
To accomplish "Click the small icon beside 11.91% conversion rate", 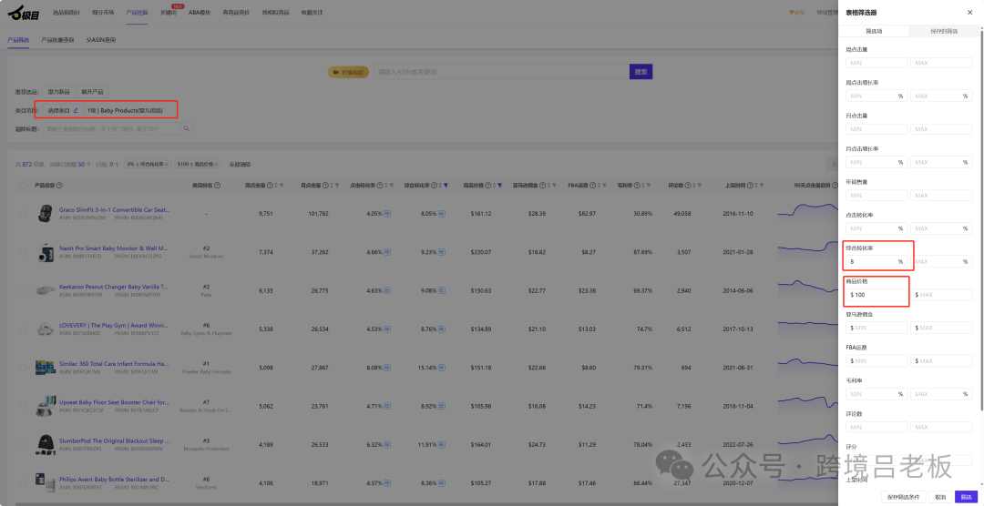I will [442, 444].
